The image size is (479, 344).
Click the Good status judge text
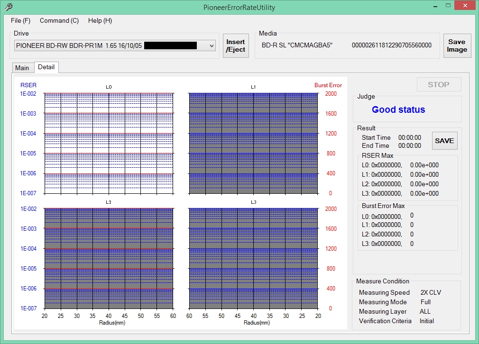pyautogui.click(x=398, y=110)
